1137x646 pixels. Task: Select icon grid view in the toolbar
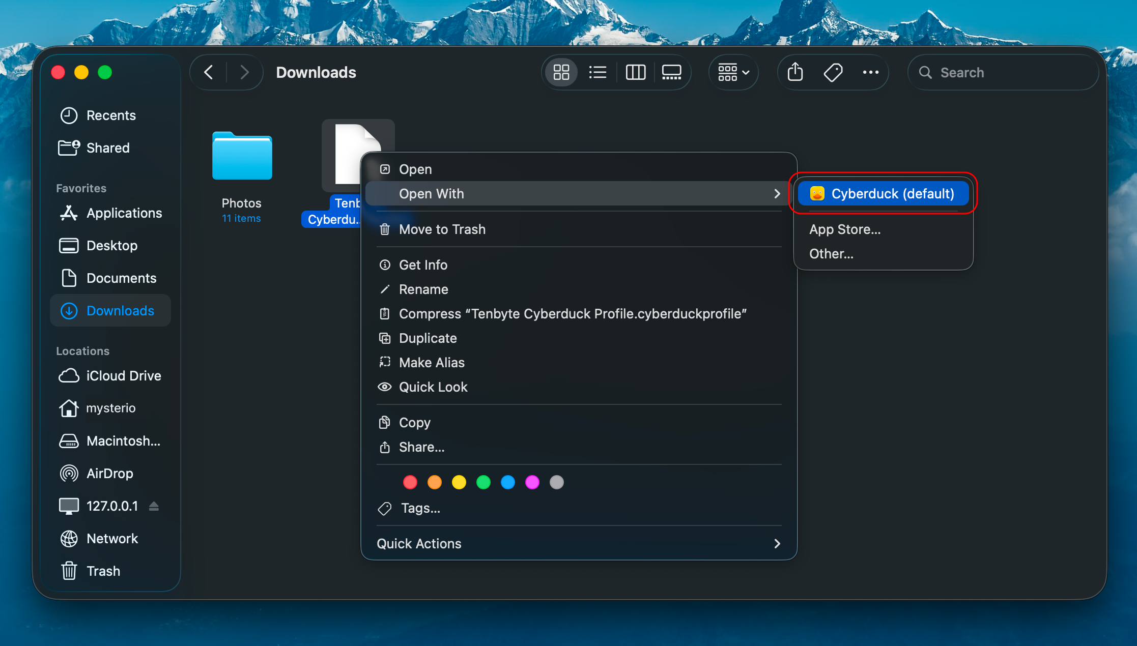(561, 72)
